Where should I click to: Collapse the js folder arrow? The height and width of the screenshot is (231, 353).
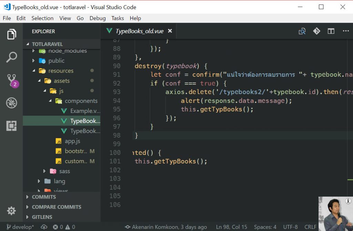(x=44, y=91)
